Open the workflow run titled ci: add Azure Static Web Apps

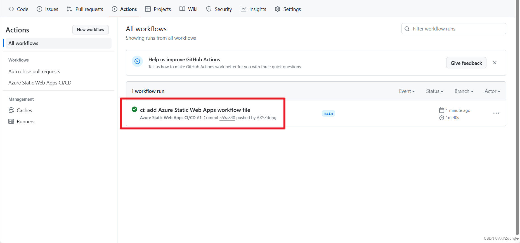(x=195, y=110)
